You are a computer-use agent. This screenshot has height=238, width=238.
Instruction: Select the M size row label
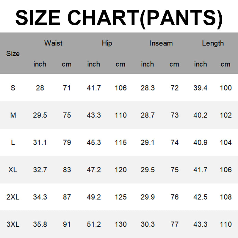(13, 115)
